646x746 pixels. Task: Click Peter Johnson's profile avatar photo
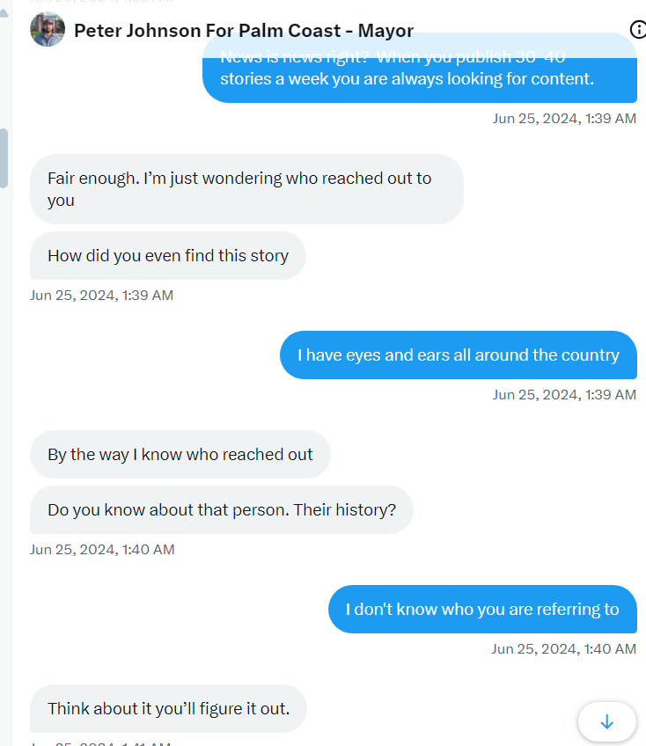48,30
